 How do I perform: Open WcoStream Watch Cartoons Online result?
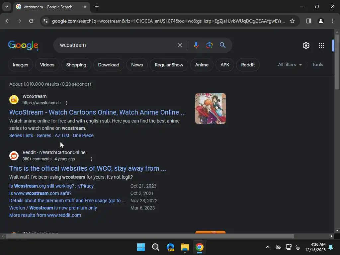97,112
